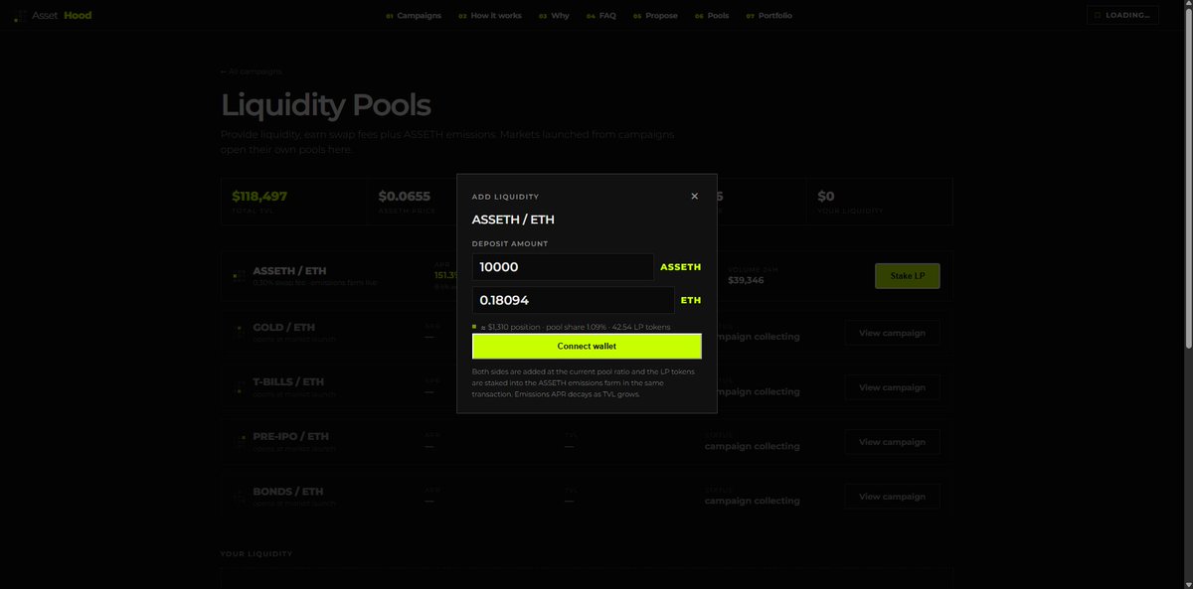Open the Campaigns nav item
Image resolution: width=1193 pixels, height=589 pixels.
(x=413, y=16)
